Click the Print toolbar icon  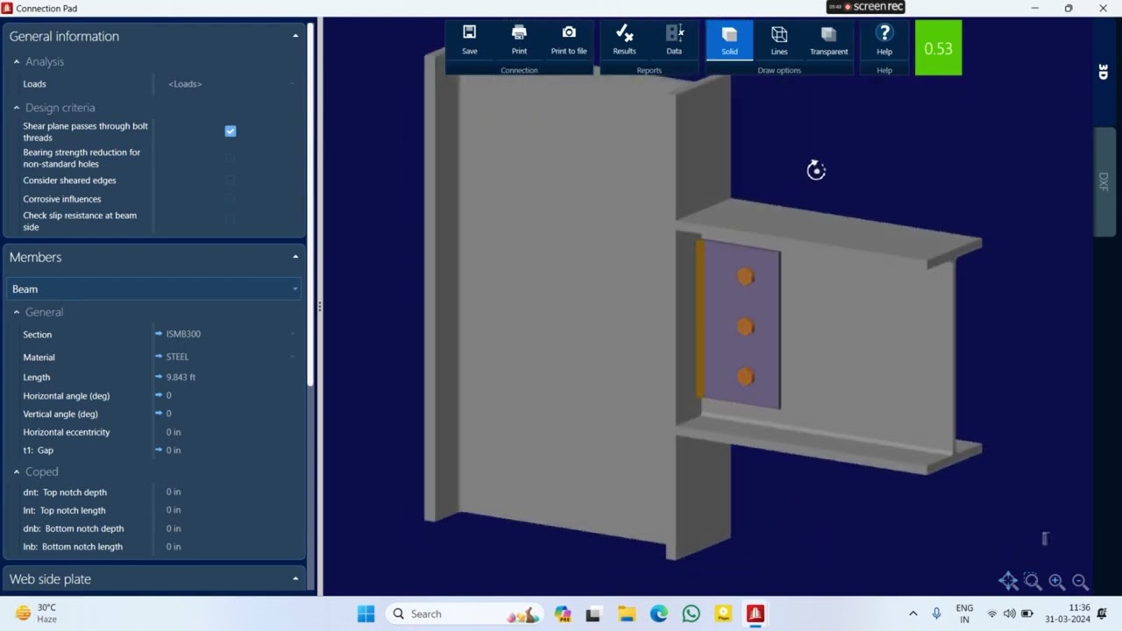coord(519,40)
